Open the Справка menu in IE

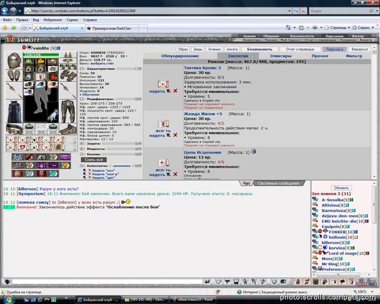pyautogui.click(x=90, y=20)
